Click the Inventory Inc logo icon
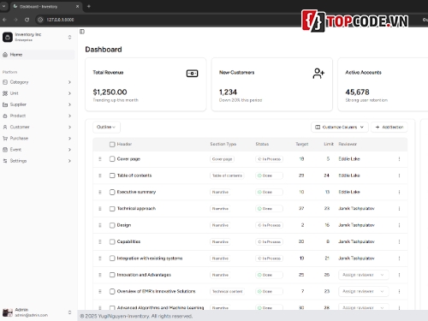 tap(8, 37)
